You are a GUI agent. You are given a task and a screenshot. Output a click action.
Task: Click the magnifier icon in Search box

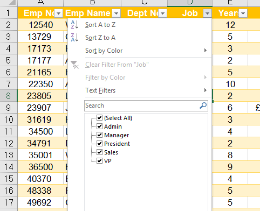point(203,105)
